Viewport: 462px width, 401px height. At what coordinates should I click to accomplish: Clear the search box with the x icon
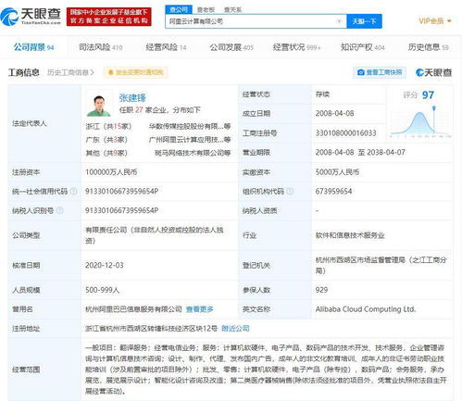click(339, 21)
